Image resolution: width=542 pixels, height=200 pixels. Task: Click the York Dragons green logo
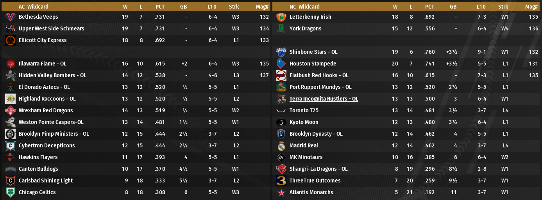pos(281,28)
